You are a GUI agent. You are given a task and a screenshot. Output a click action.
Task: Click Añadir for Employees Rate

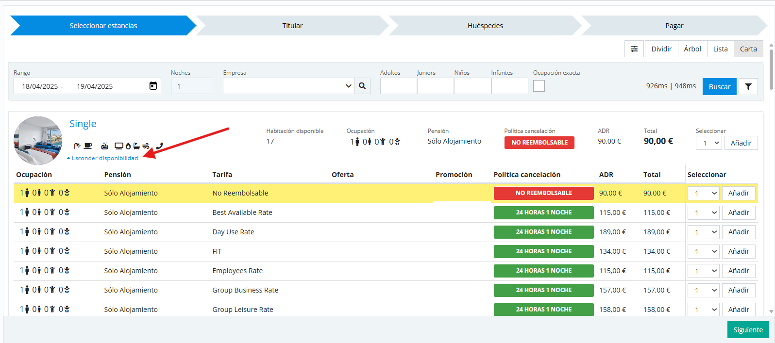tap(739, 271)
